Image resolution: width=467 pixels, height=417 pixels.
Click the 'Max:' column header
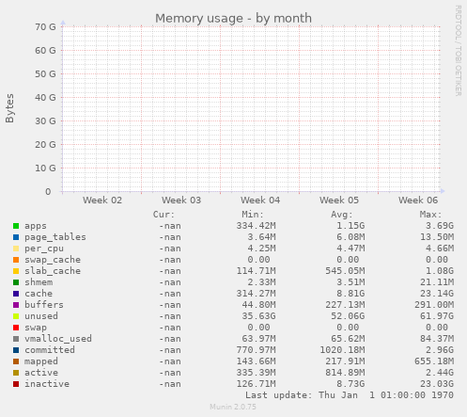430,215
